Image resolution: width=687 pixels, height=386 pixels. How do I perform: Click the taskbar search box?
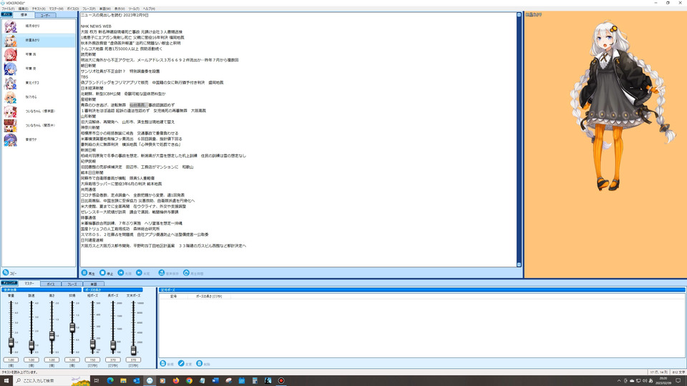52,380
